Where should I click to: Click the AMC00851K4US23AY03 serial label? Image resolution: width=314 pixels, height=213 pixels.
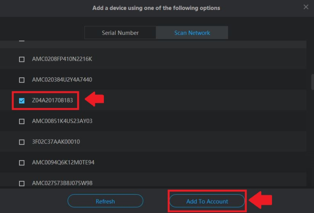(62, 121)
